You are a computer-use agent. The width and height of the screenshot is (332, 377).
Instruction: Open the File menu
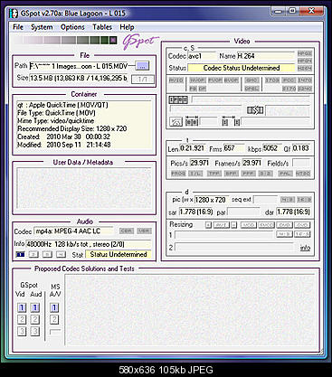pyautogui.click(x=18, y=27)
